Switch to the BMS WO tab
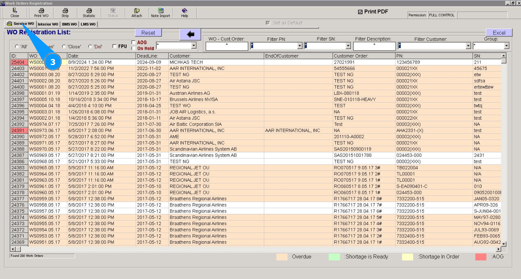The image size is (521, 279). [x=69, y=24]
